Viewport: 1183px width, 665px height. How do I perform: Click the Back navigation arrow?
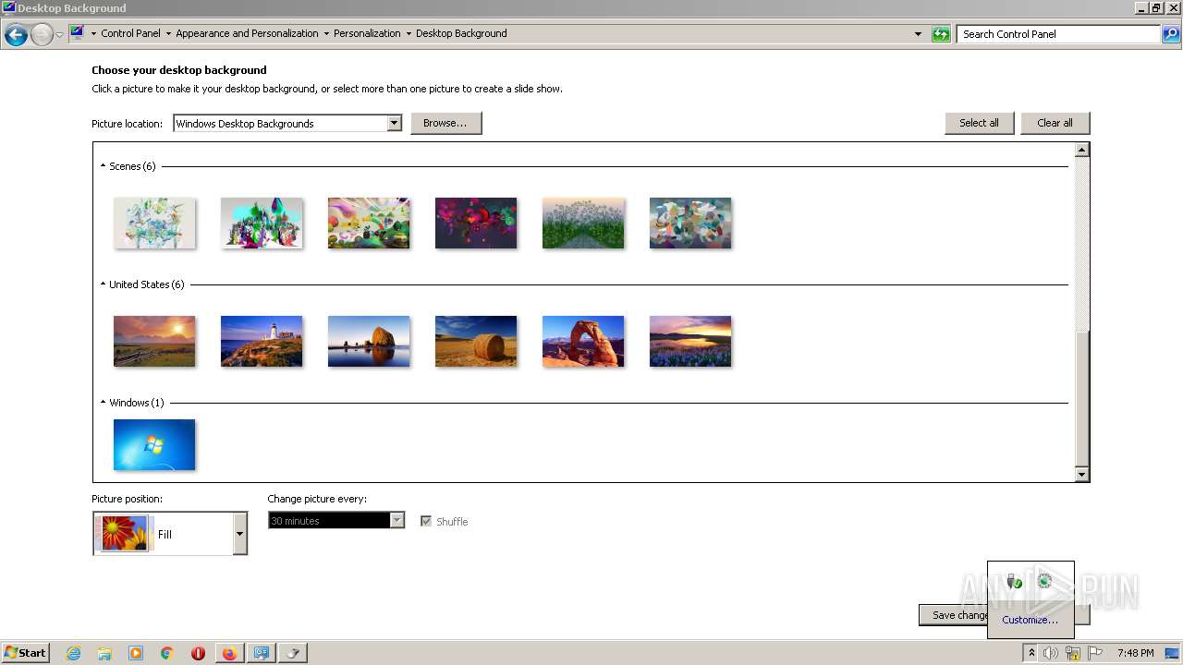tap(16, 35)
